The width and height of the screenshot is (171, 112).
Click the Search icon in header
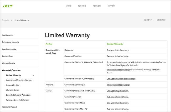click(x=158, y=20)
